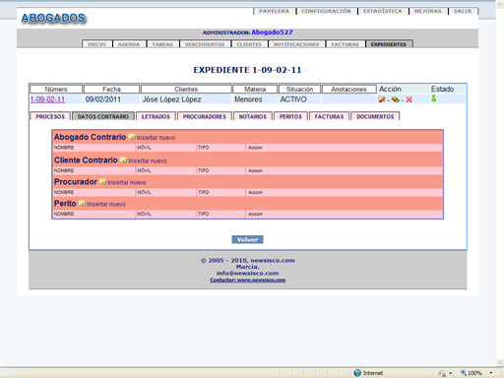Image resolution: width=504 pixels, height=378 pixels.
Task: Go to the NOTIFICACIONES tab
Action: (x=296, y=44)
